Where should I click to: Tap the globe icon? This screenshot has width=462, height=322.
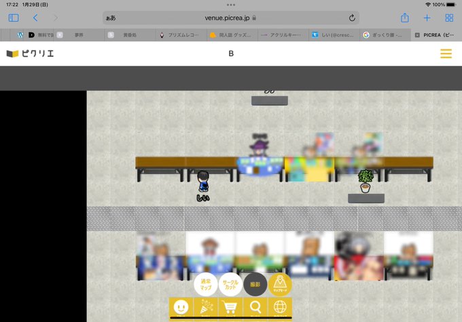(x=280, y=307)
